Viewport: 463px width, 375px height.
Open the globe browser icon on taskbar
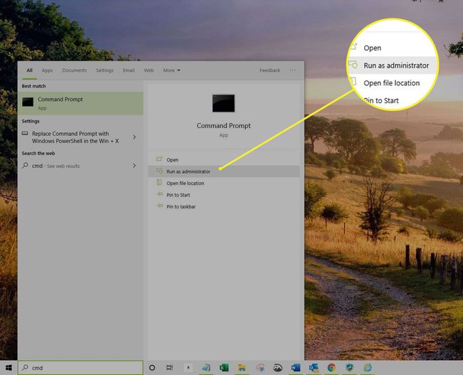pyautogui.click(x=368, y=368)
